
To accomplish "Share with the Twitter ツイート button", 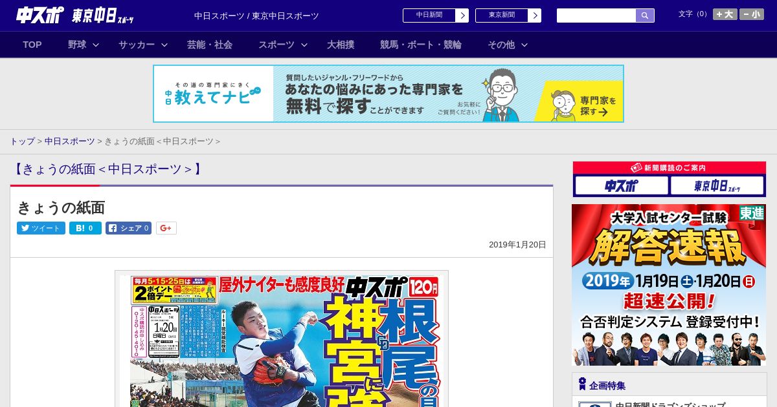I will coord(41,228).
